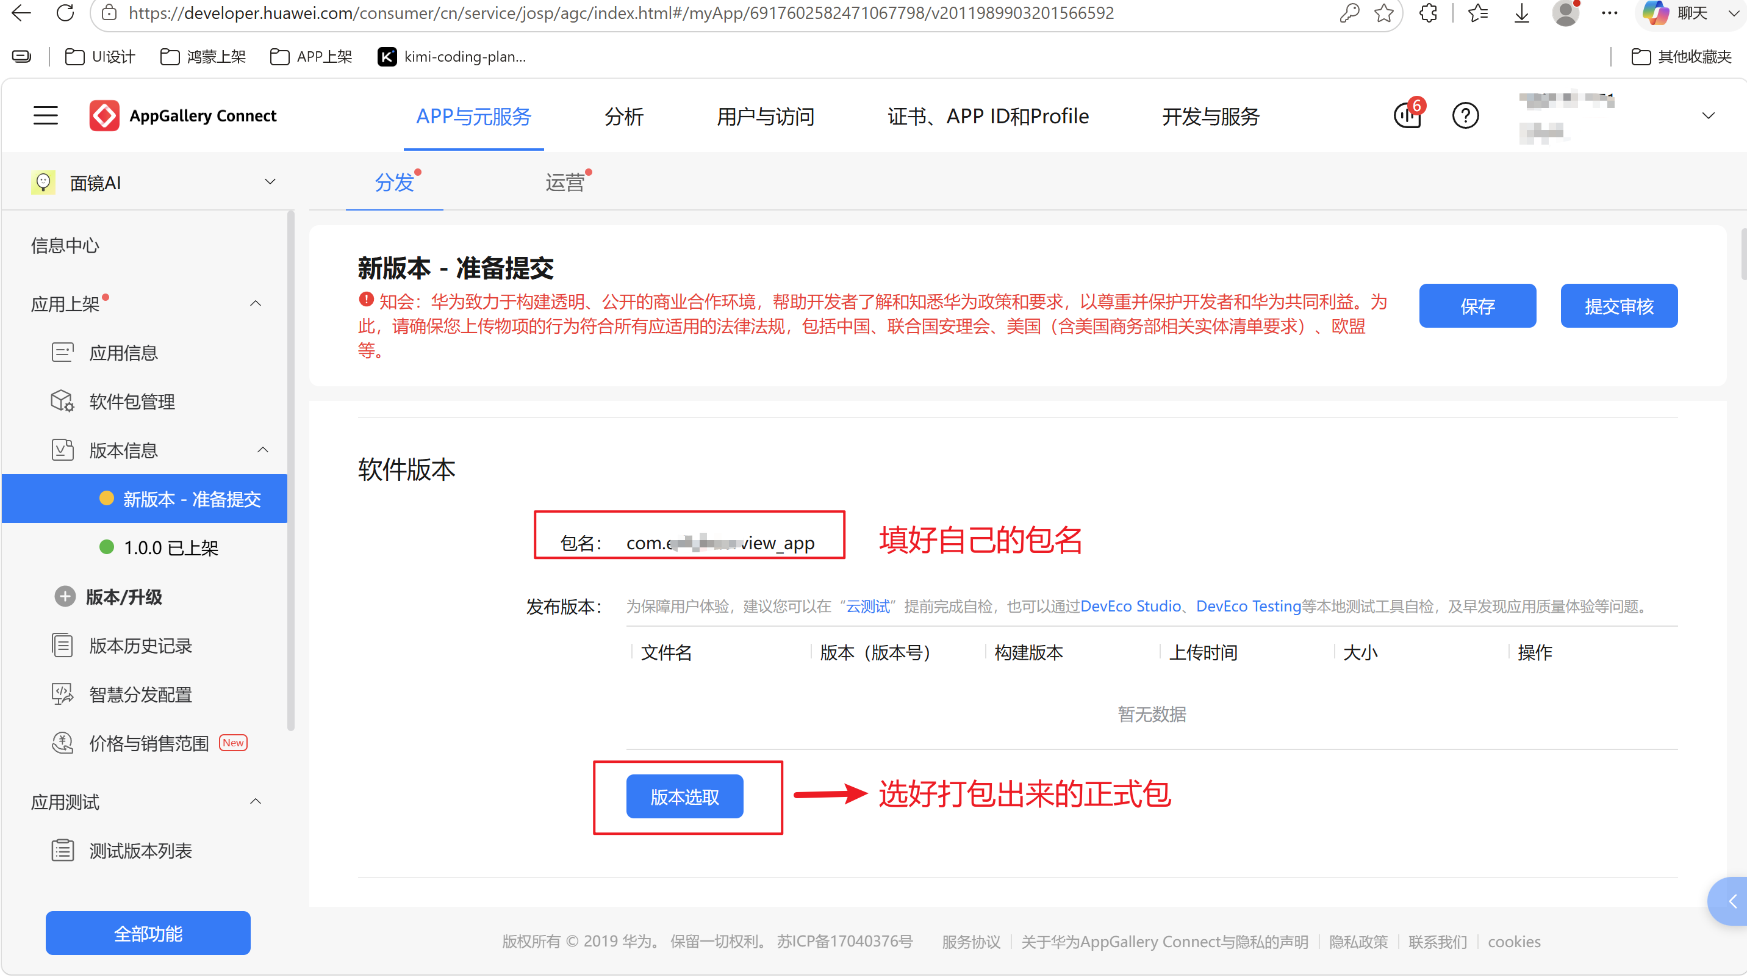The height and width of the screenshot is (977, 1747).
Task: Open the 鸿蒙上架 bookmark folder
Action: tap(203, 56)
